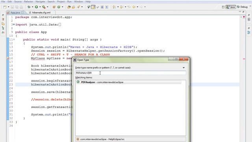Click the New Java Package icon
The width and height of the screenshot is (252, 142).
click(54, 7)
